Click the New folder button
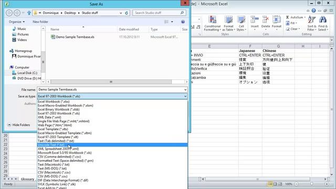Viewport: 336px width, 189px height. pos(40,22)
